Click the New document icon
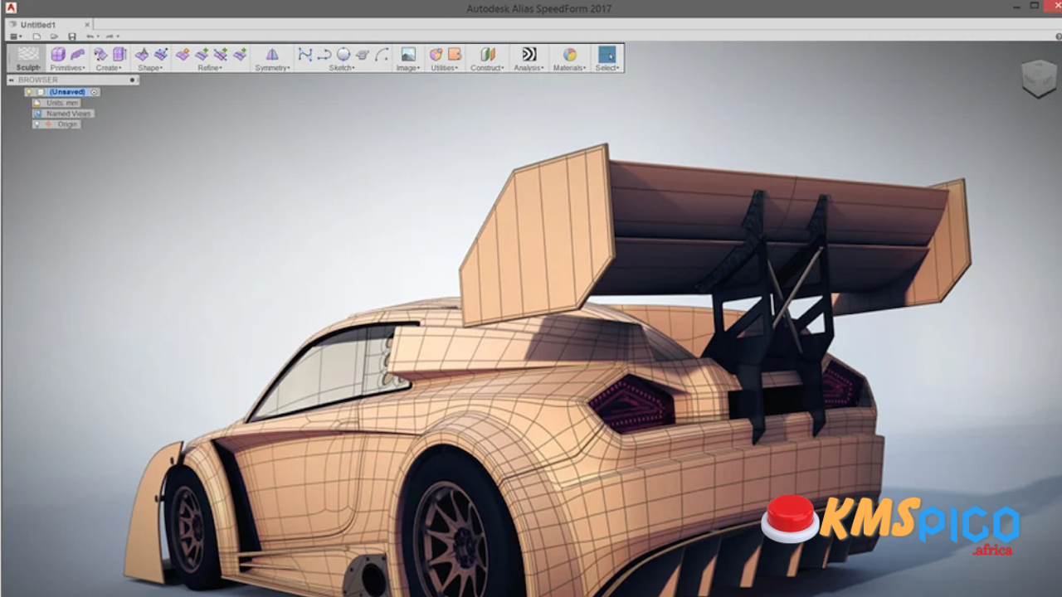 coord(37,36)
